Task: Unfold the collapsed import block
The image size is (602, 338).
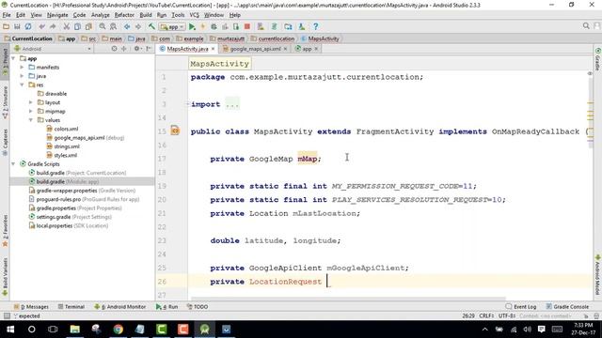Action: click(x=188, y=104)
